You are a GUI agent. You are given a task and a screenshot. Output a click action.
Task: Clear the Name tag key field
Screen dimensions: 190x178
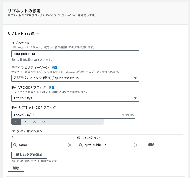click(70, 145)
